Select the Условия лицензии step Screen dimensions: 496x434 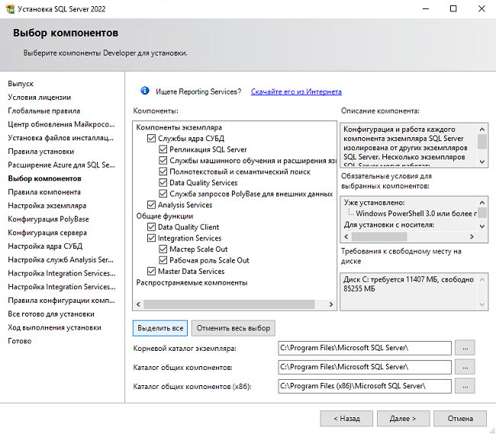(x=39, y=98)
